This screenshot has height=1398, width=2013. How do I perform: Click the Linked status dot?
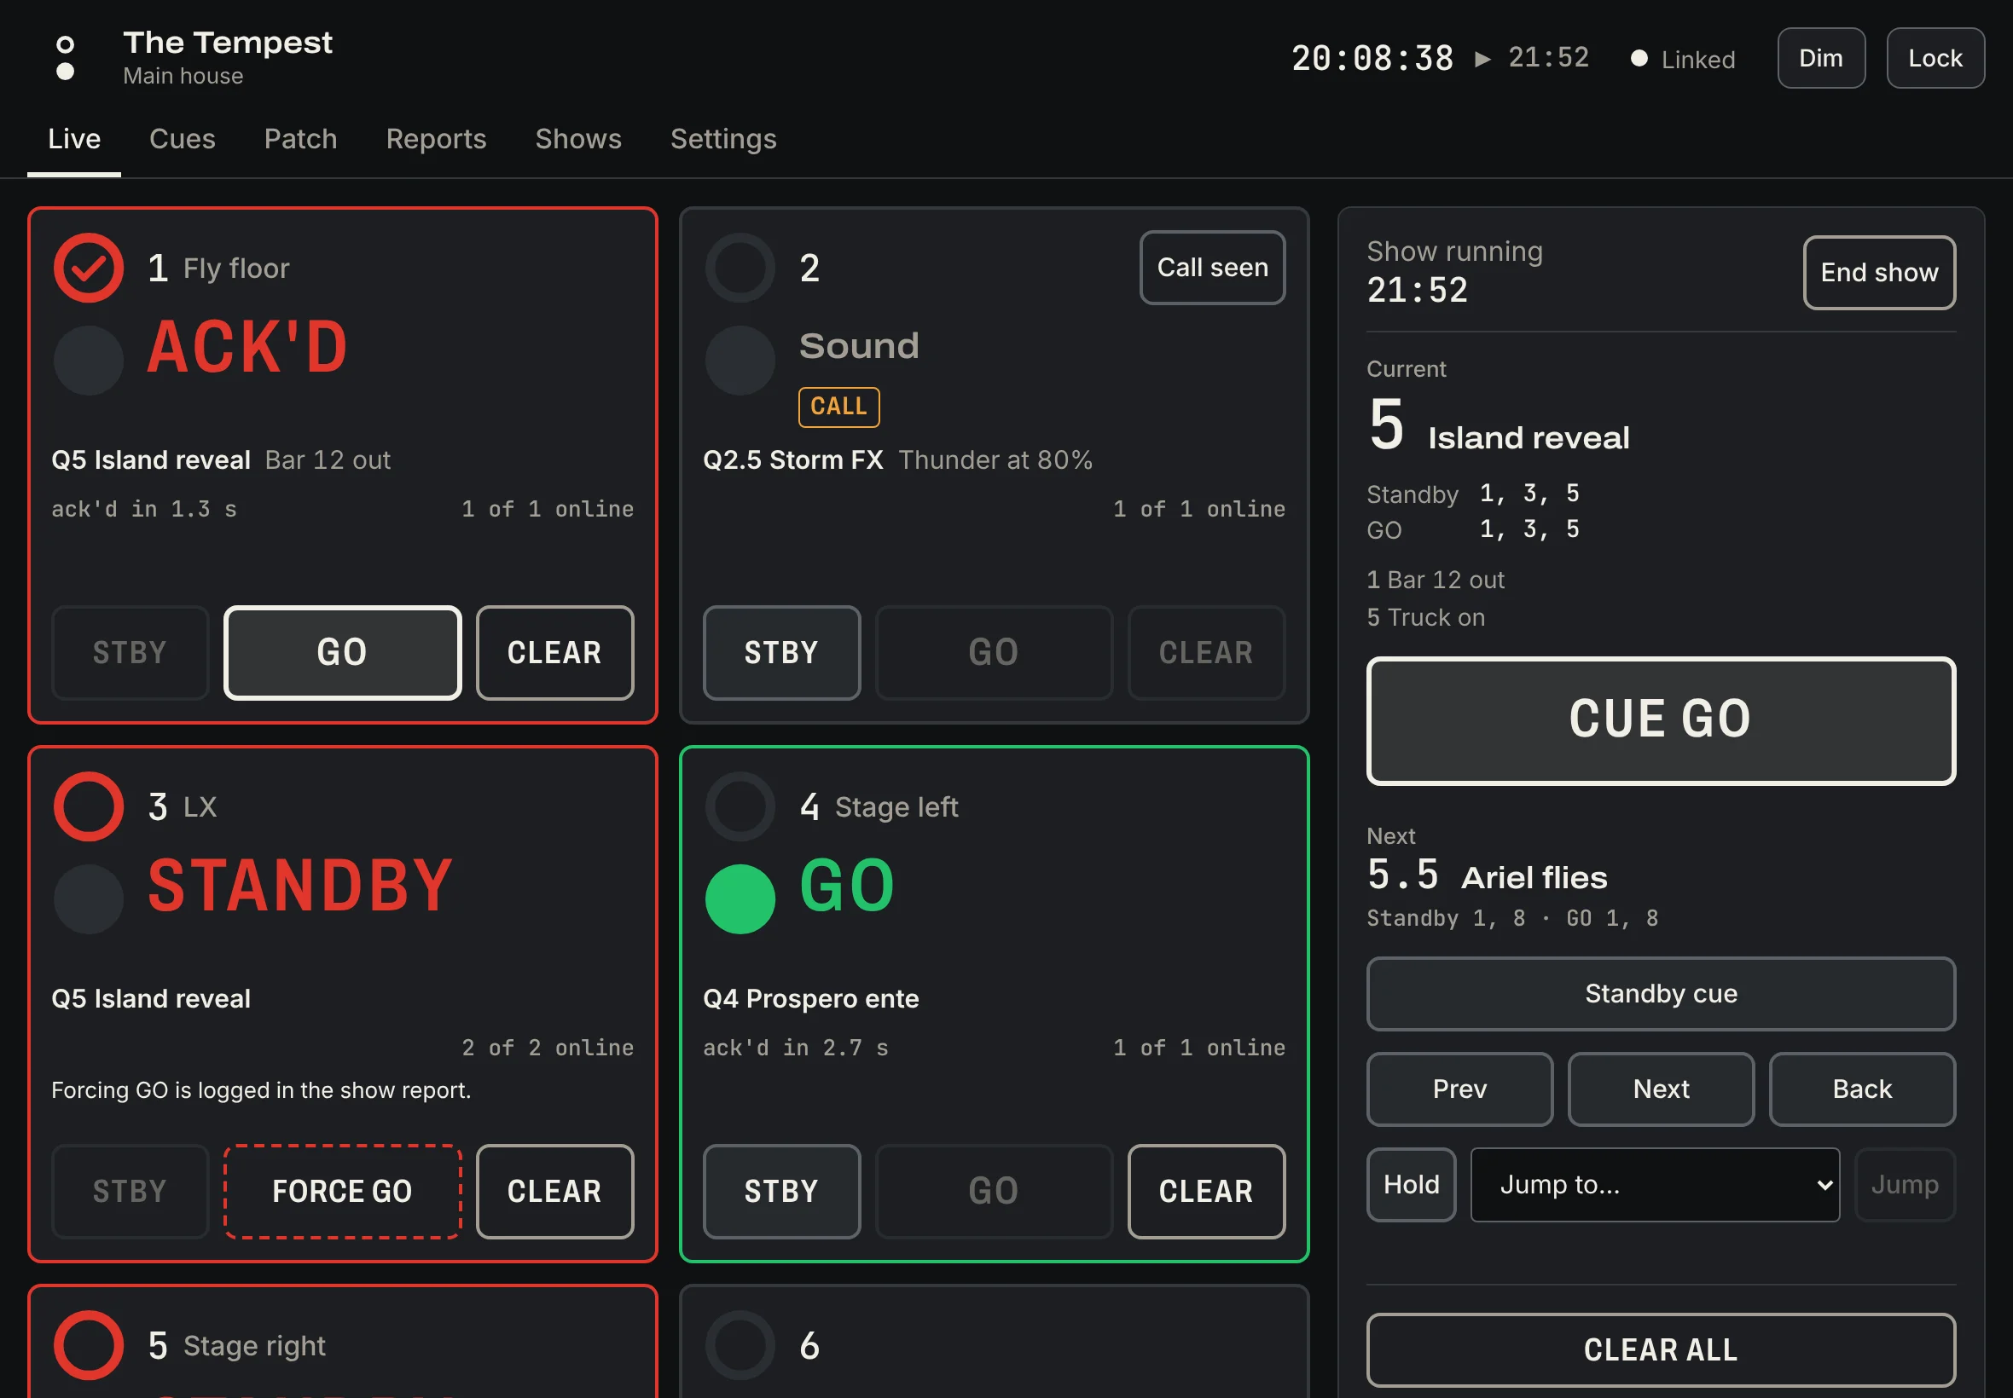click(x=1639, y=59)
